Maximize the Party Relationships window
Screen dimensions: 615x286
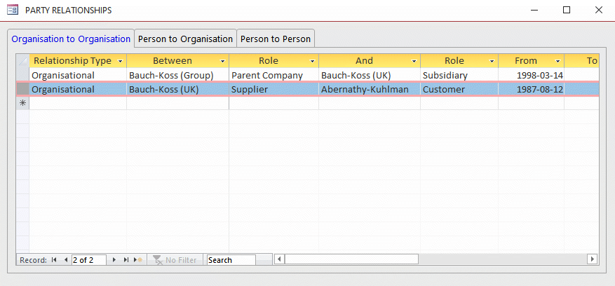pos(567,11)
